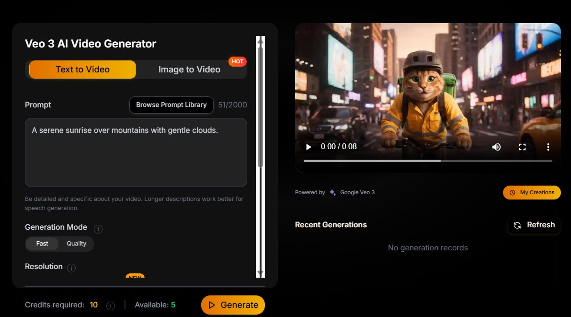Viewport: 571px width, 317px height.
Task: Select Fast generation mode
Action: pyautogui.click(x=42, y=244)
